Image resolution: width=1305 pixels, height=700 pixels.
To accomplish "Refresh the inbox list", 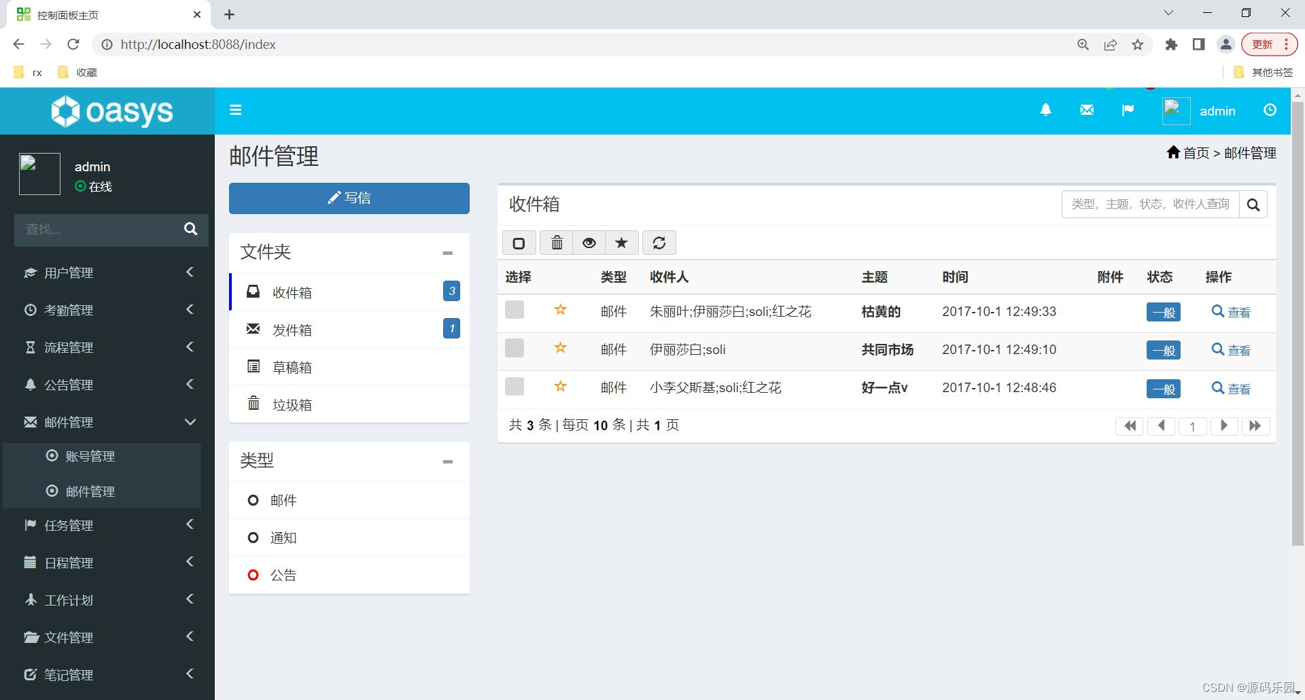I will [x=659, y=243].
